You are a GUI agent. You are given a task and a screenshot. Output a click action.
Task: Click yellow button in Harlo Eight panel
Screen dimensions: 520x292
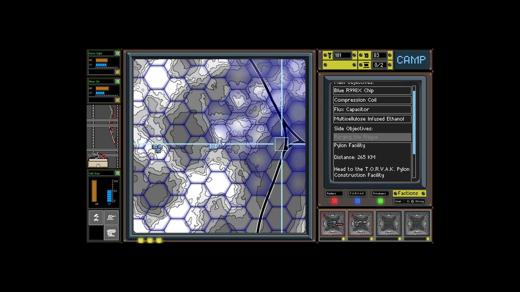117,72
